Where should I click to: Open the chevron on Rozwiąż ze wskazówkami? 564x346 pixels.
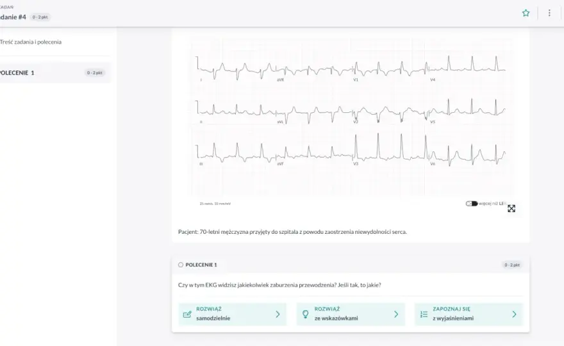click(396, 315)
